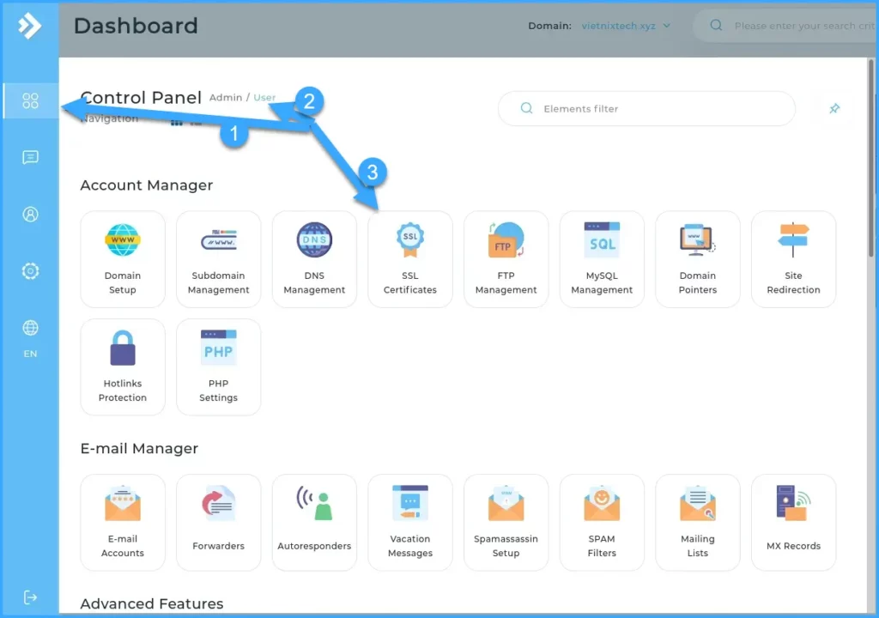Click the logout icon at sidebar bottom
The height and width of the screenshot is (618, 879).
click(30, 597)
